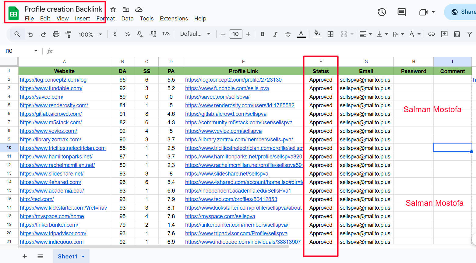Open the File menu
The image size is (476, 263).
[x=29, y=19]
